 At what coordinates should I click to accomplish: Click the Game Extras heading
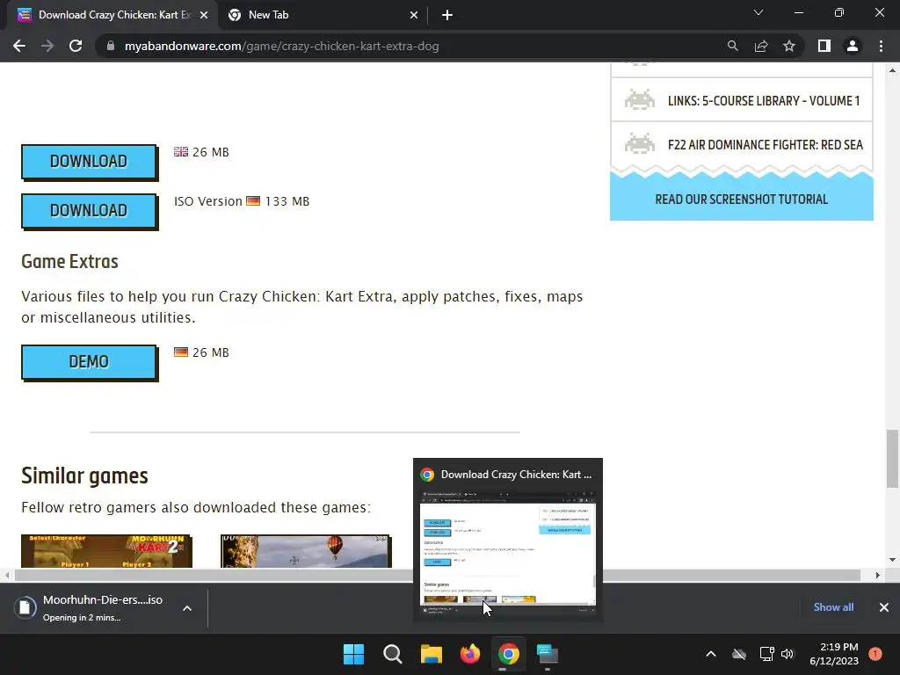[69, 262]
